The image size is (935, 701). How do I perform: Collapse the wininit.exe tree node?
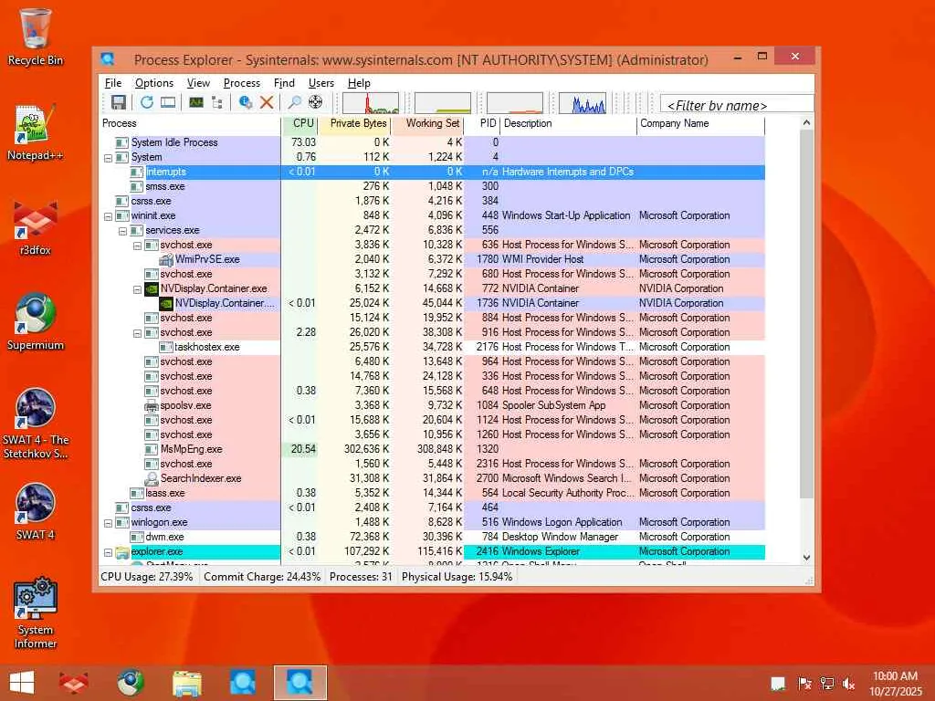108,216
